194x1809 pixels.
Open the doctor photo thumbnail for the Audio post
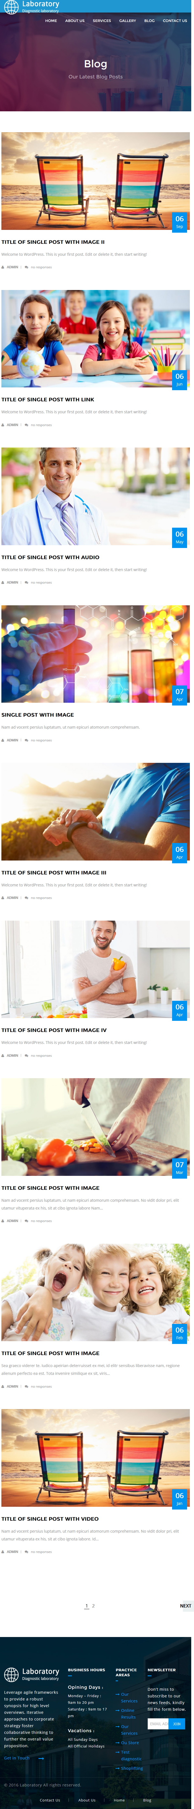pyautogui.click(x=95, y=497)
